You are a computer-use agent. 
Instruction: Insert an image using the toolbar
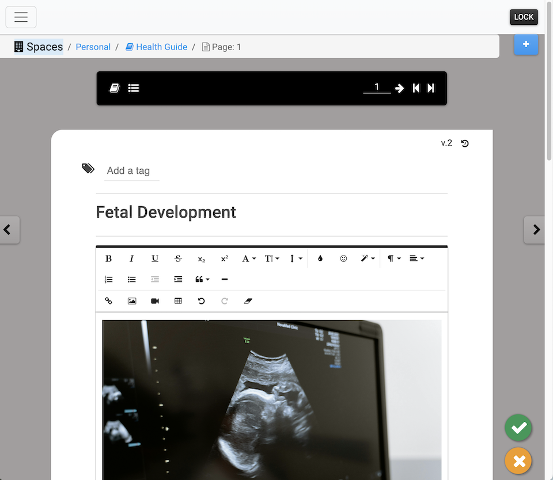point(132,301)
